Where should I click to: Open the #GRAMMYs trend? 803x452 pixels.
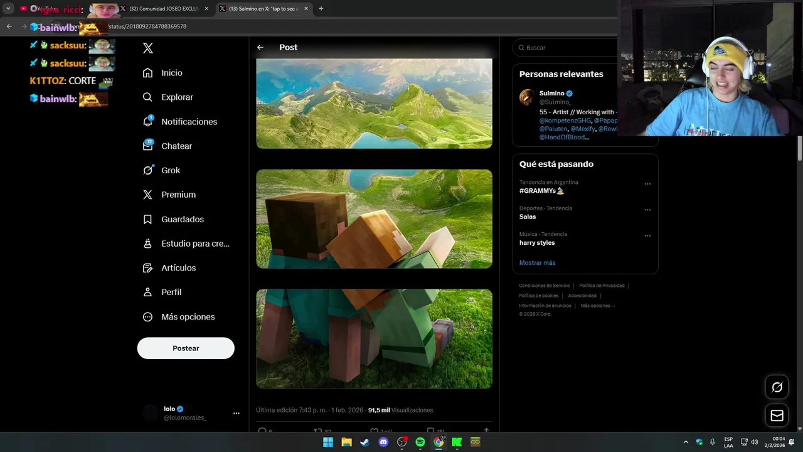[x=541, y=191]
